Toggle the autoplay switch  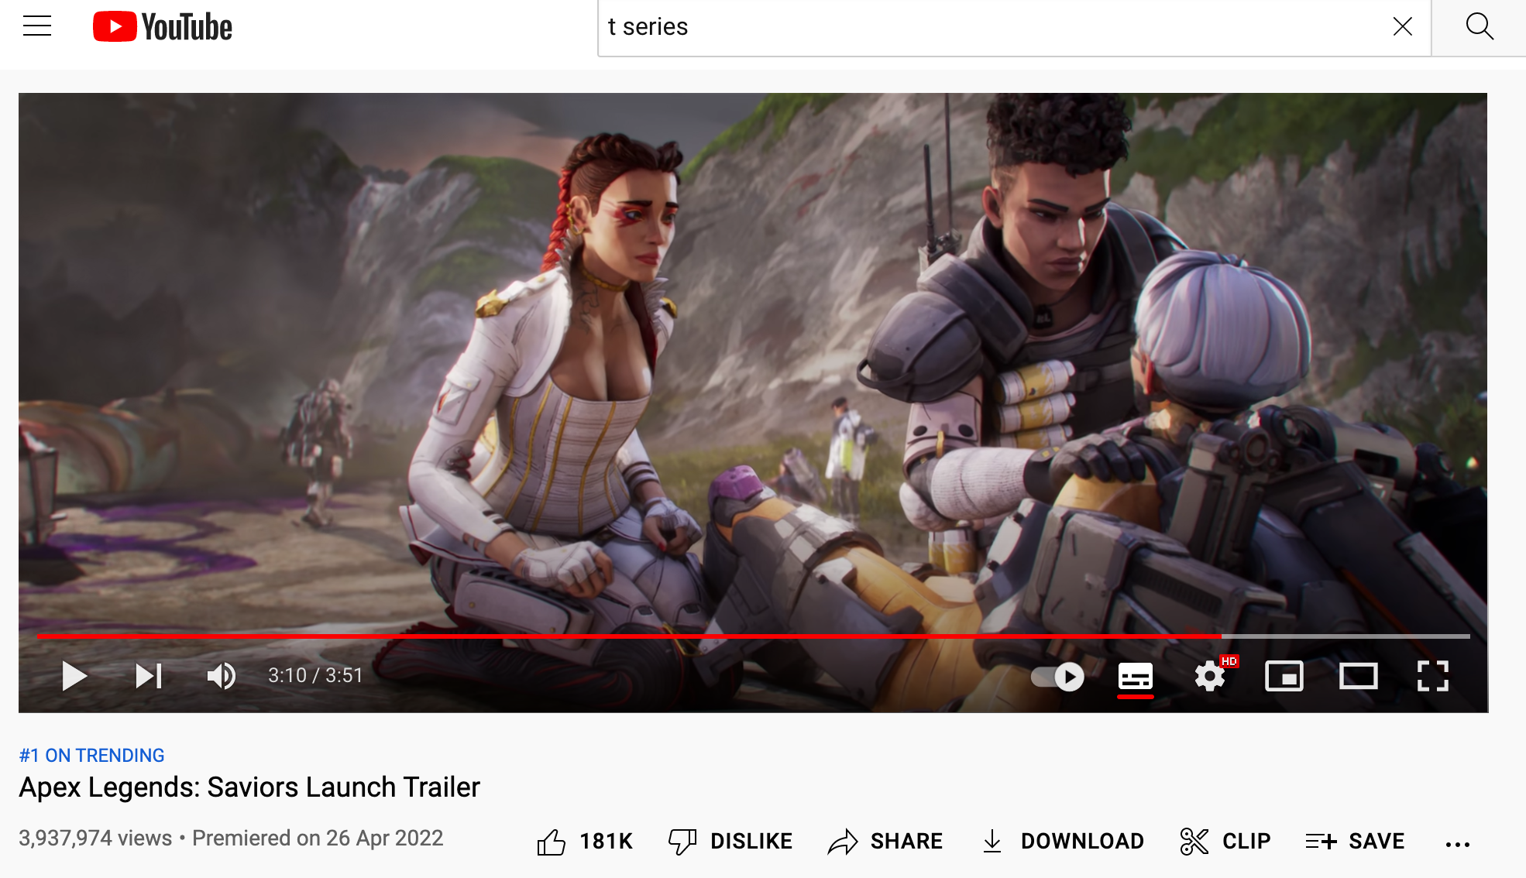[1058, 677]
